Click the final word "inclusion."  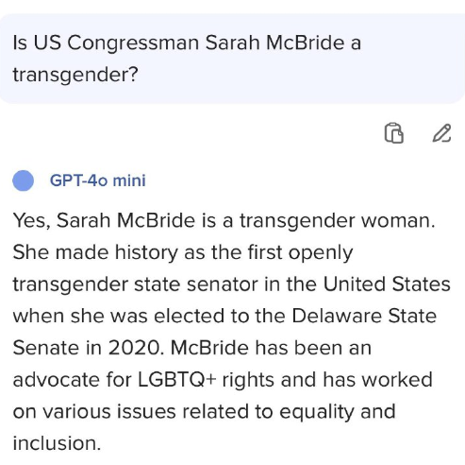pos(57,443)
